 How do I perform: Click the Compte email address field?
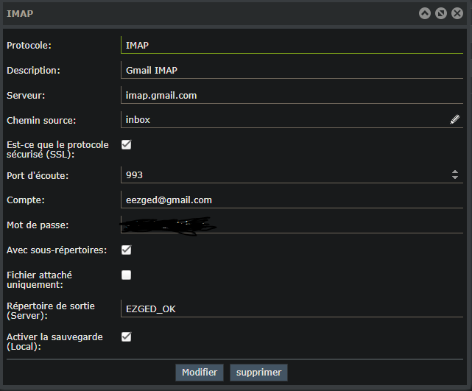pos(291,200)
